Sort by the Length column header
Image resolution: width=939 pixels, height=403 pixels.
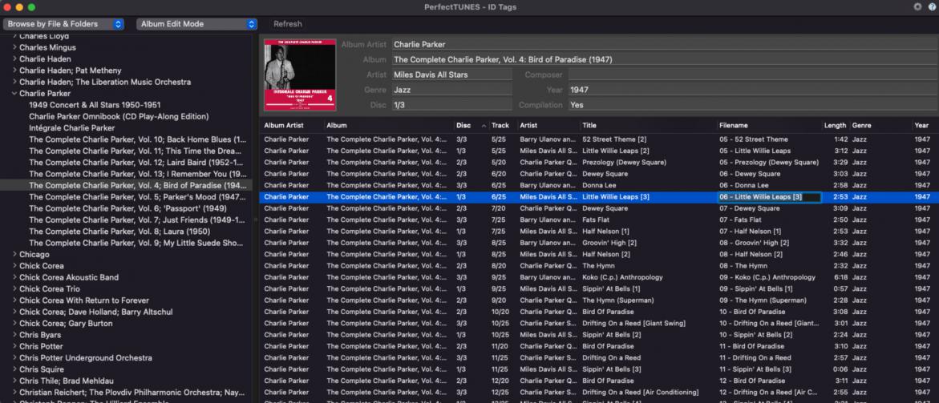point(834,126)
